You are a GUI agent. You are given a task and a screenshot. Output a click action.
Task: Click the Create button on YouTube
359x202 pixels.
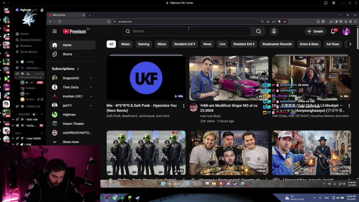pos(315,31)
